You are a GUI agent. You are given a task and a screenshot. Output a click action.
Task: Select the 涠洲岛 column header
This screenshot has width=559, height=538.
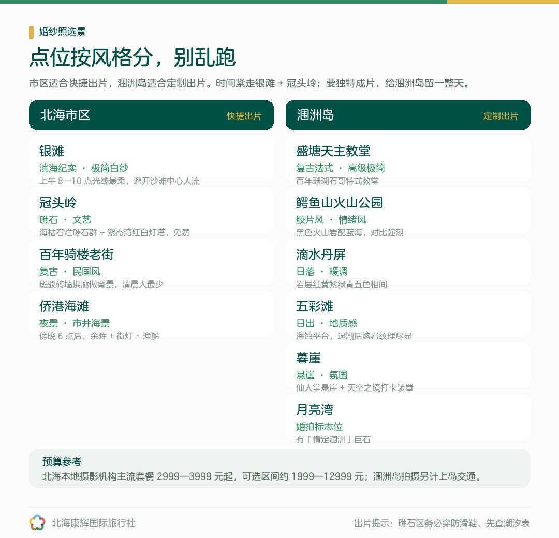[x=408, y=115]
